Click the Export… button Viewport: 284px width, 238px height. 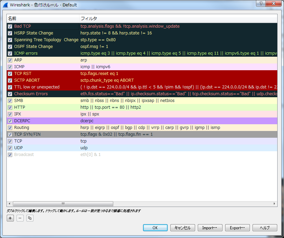pos(237,228)
